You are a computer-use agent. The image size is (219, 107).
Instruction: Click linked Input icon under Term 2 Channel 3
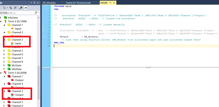coord(13,43)
